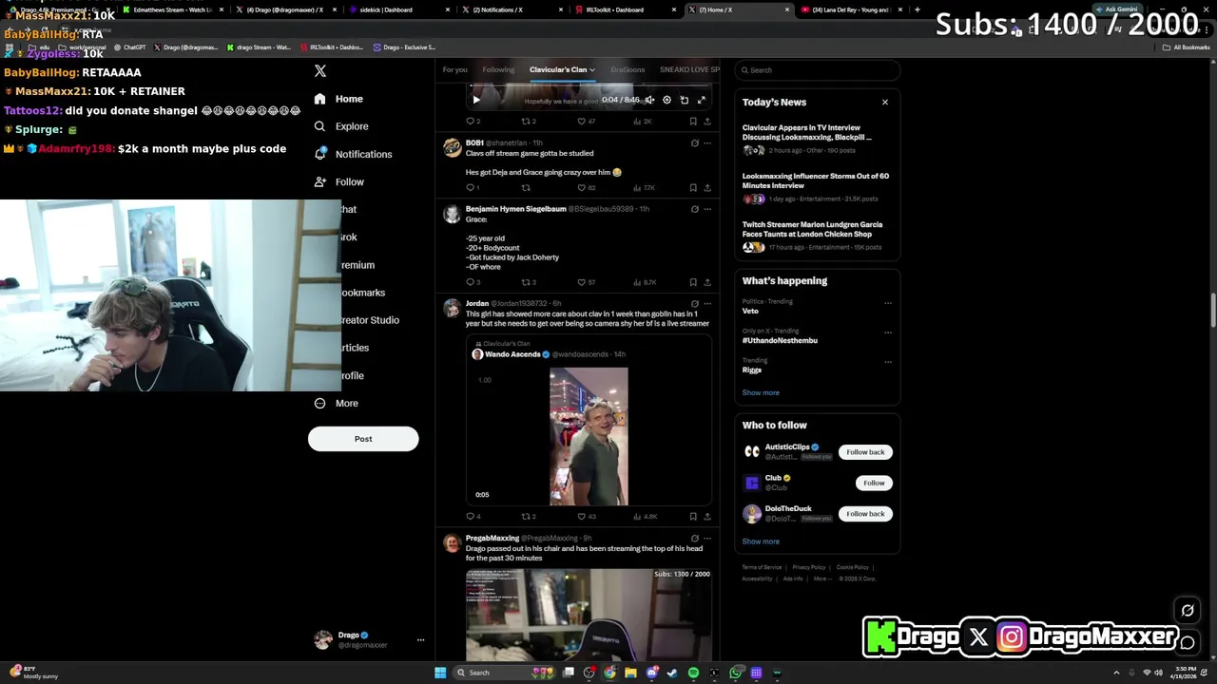Mute the top video's sound
The width and height of the screenshot is (1217, 684).
pos(649,100)
